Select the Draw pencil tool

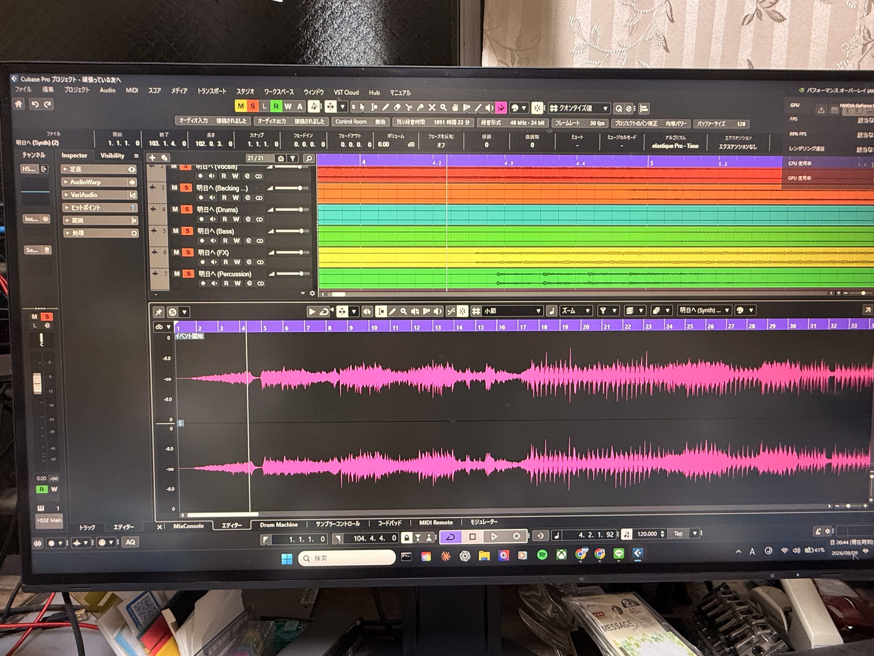386,107
